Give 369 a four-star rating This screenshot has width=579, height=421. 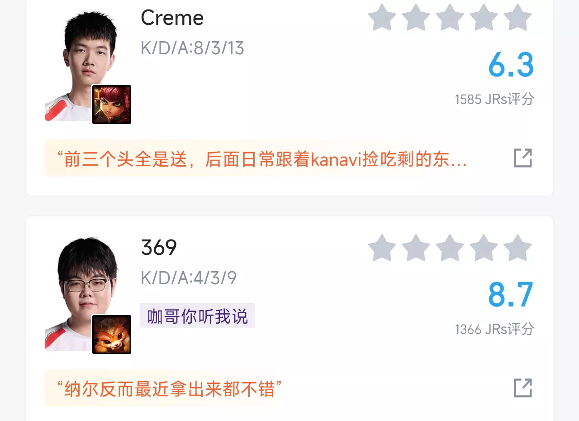point(484,248)
